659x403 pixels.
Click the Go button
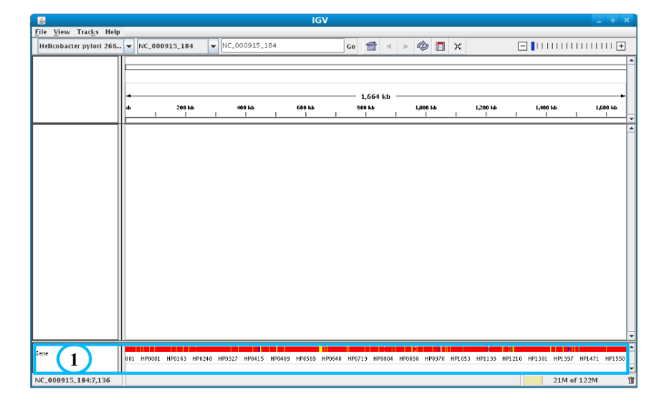[x=351, y=47]
